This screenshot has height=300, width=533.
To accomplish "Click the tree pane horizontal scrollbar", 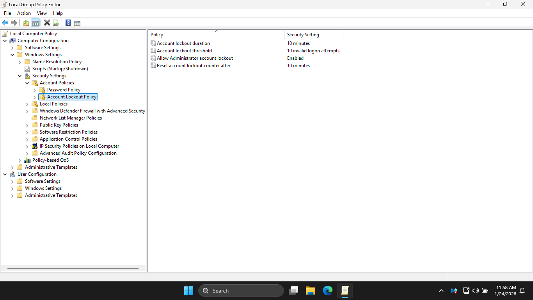I will (x=73, y=268).
